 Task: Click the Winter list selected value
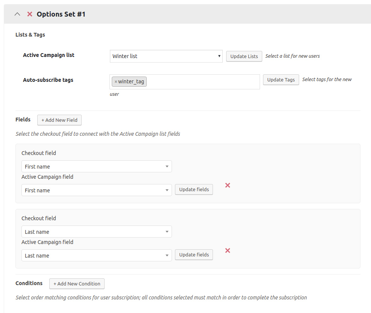[125, 56]
